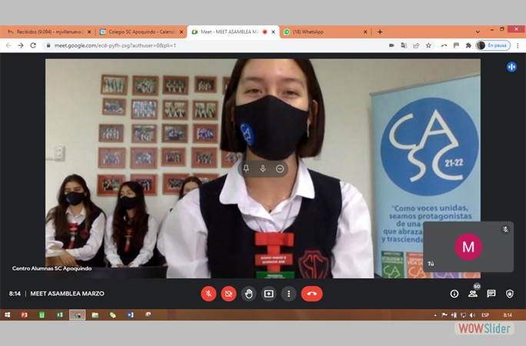Open the chat panel

tap(491, 294)
